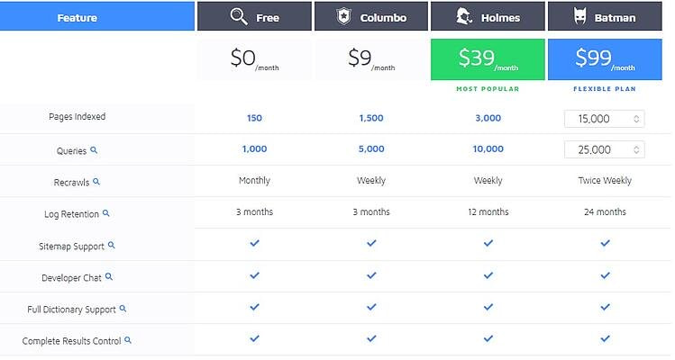The image size is (675, 360).
Task: Click the bat mask icon beside Batman
Action: click(x=579, y=17)
